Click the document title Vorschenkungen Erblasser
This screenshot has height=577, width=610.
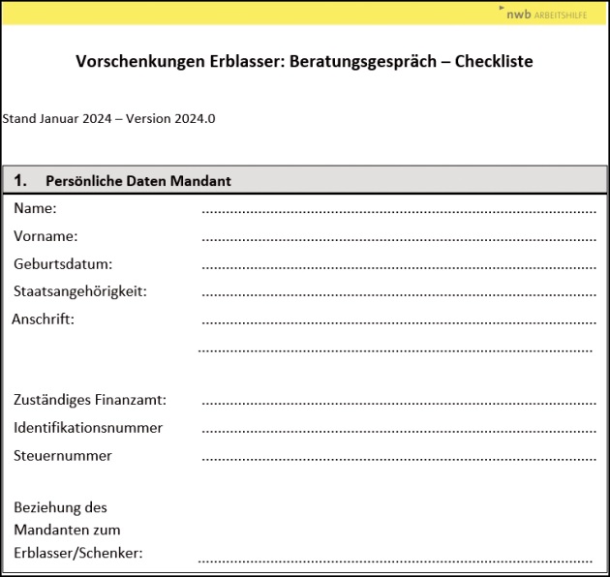[304, 62]
